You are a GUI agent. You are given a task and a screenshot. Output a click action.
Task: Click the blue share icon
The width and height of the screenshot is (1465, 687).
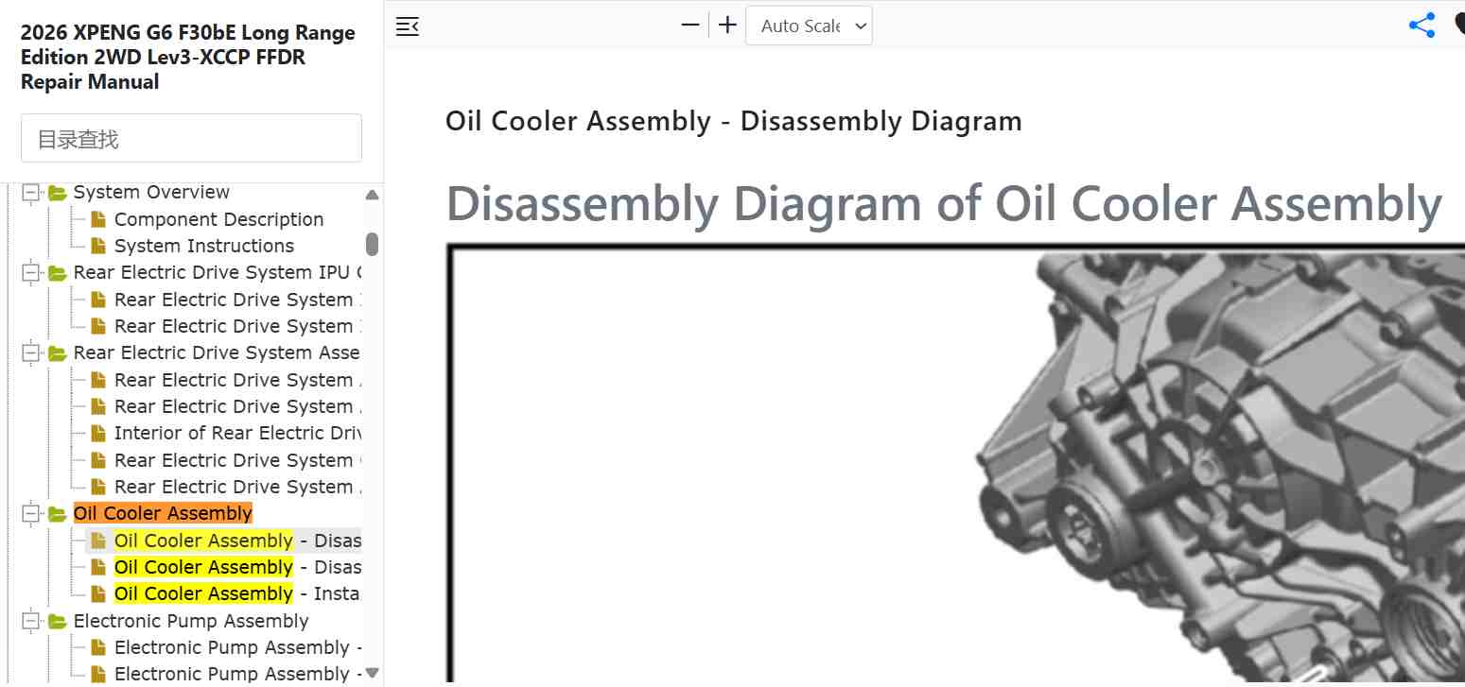coord(1421,26)
